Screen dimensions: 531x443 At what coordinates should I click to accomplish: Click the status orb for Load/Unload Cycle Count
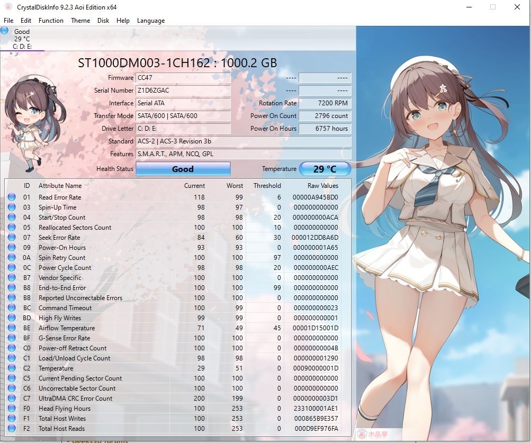pos(12,358)
